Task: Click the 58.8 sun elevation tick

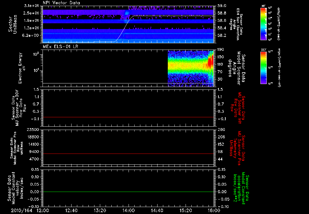Action: (x=222, y=13)
